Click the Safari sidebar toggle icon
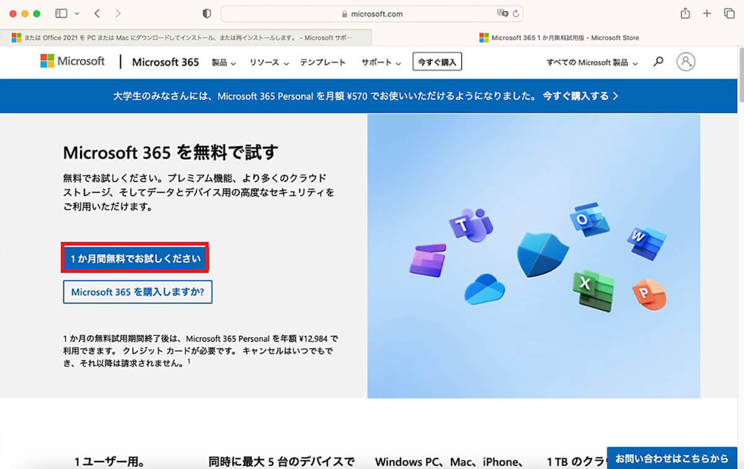The height and width of the screenshot is (469, 744). click(61, 13)
